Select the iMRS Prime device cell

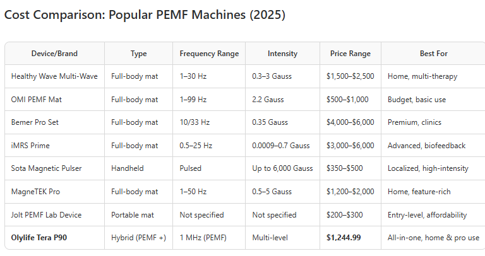tap(30, 146)
